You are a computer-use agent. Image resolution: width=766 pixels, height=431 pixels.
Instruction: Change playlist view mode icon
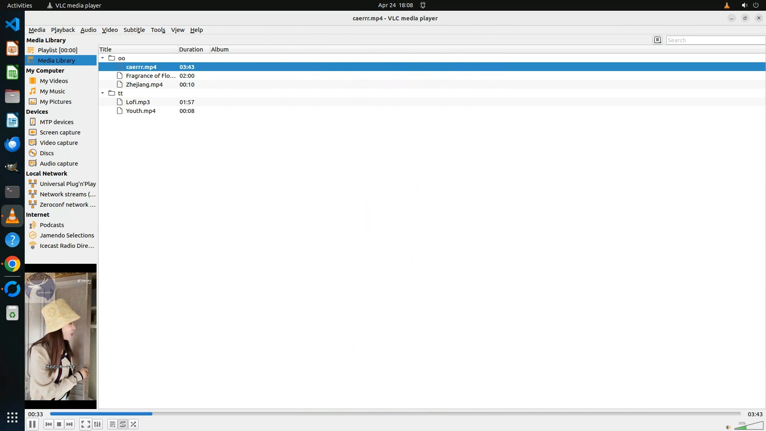pos(657,40)
